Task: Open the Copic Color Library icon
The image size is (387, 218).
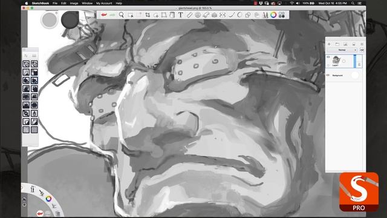Action: click(282, 15)
